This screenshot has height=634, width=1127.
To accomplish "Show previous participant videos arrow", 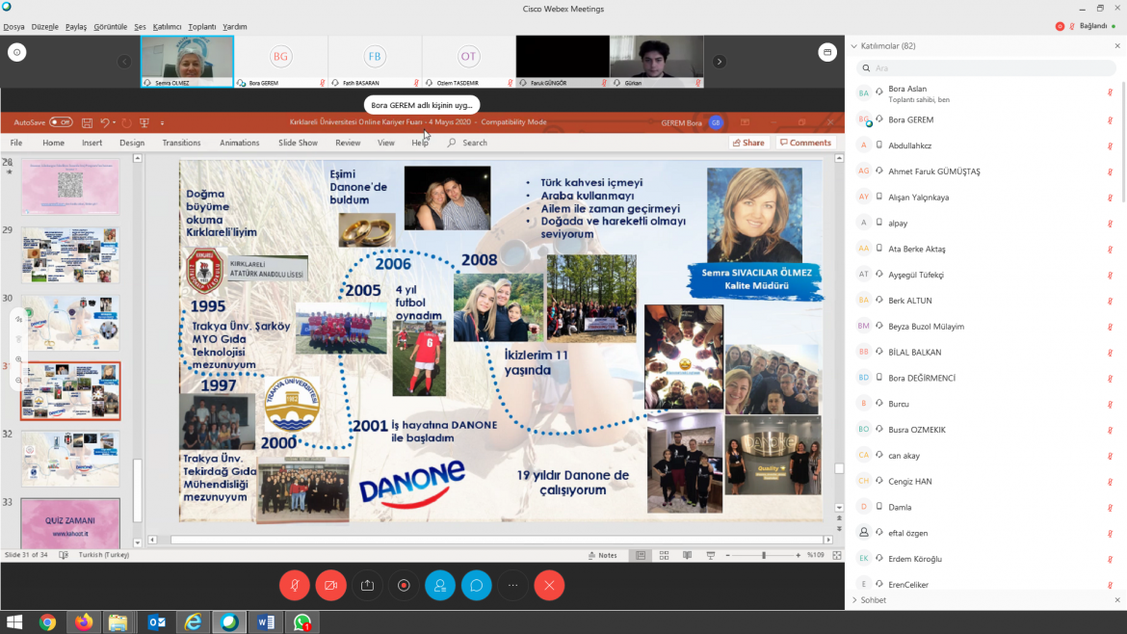I will pyautogui.click(x=124, y=62).
